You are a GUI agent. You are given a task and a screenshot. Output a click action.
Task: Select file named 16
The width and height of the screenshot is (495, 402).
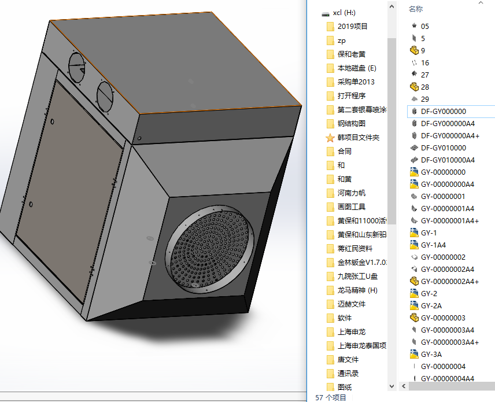point(425,63)
